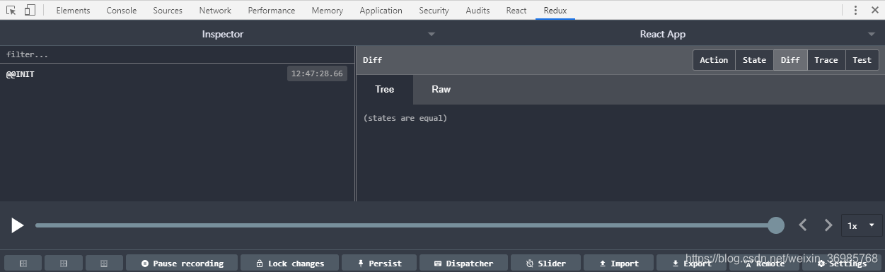Toggle the Slider button
The width and height of the screenshot is (885, 272).
click(545, 264)
